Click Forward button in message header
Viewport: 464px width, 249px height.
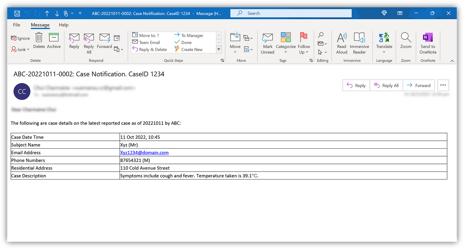coord(419,85)
